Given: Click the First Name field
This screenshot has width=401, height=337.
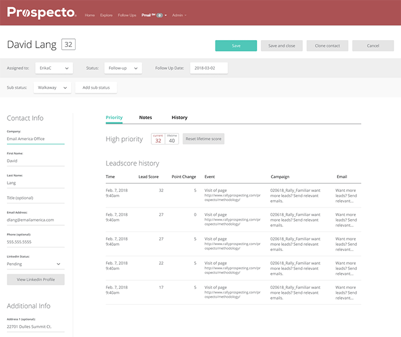Looking at the screenshot, I should [36, 161].
